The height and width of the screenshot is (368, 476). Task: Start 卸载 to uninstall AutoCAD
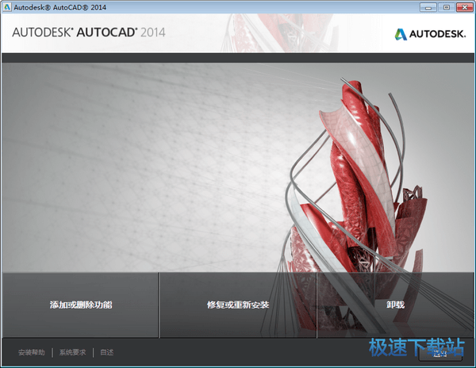(x=395, y=305)
